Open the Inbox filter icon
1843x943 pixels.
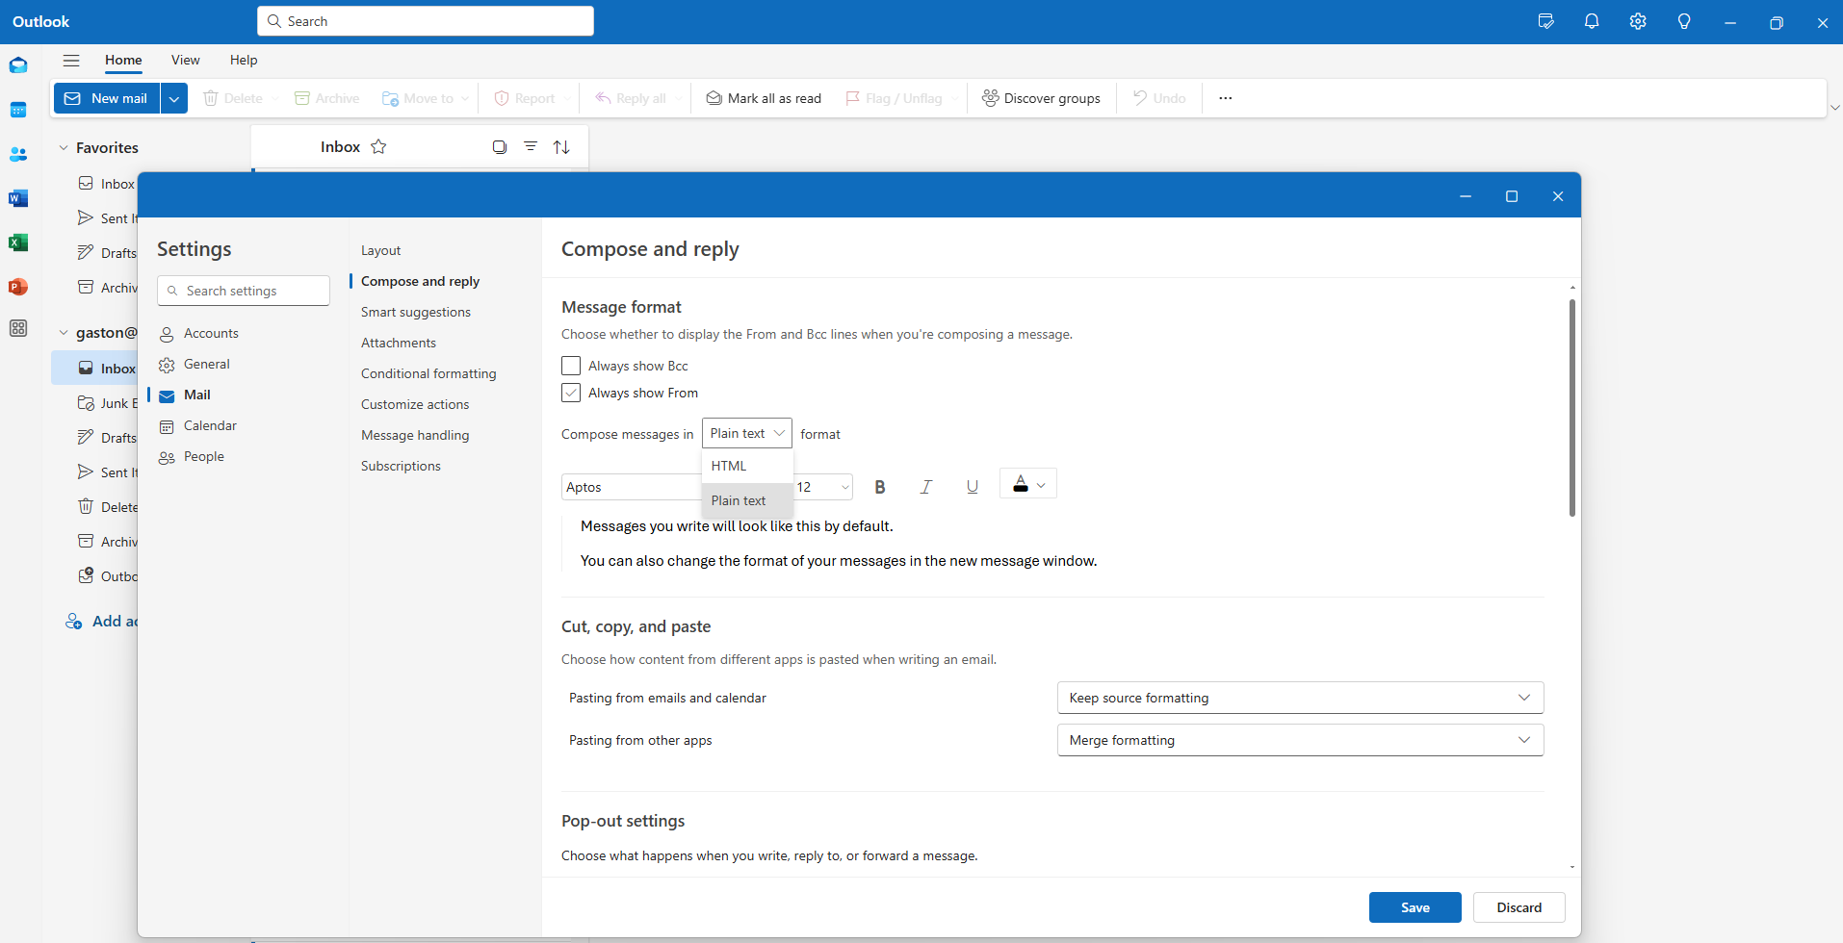coord(531,146)
